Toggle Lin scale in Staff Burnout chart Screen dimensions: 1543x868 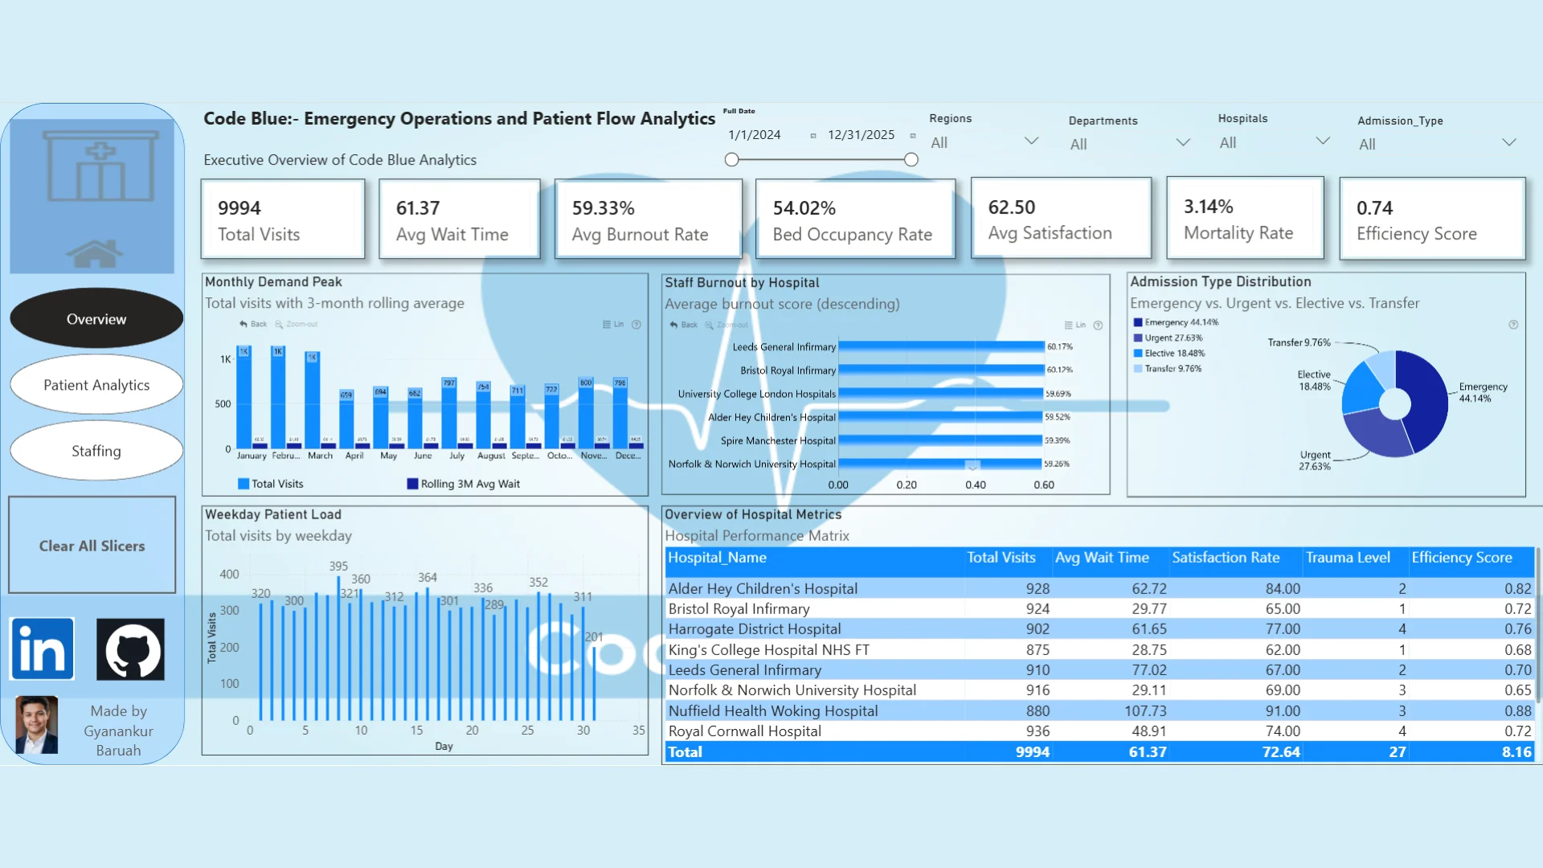pos(1074,325)
